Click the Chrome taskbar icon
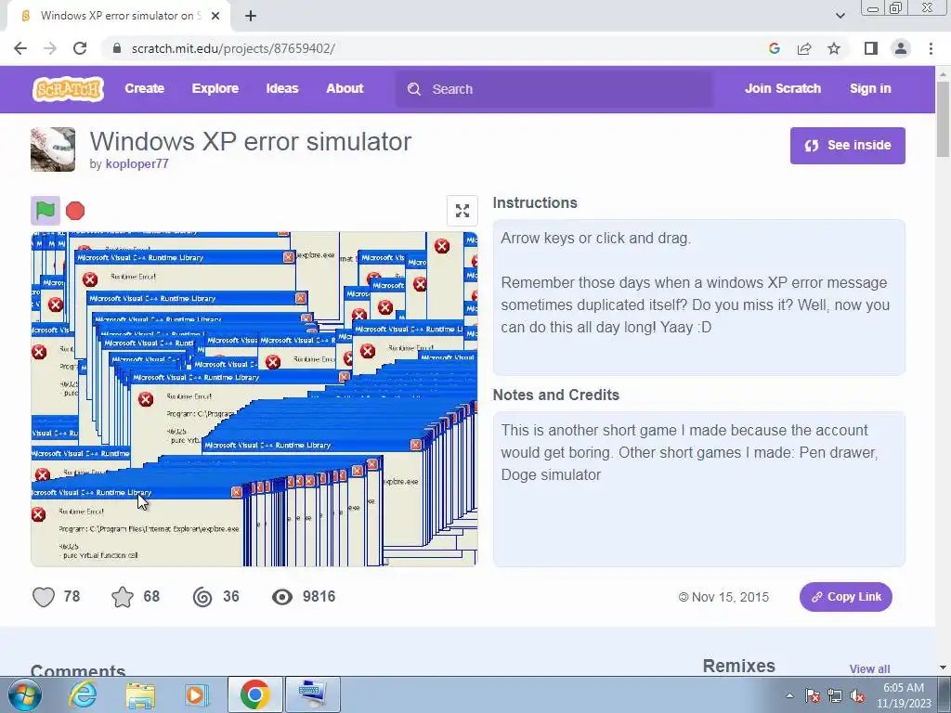The width and height of the screenshot is (951, 713). click(x=254, y=694)
